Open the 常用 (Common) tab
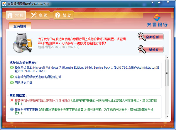This screenshot has height=130, width=176. 16,15
